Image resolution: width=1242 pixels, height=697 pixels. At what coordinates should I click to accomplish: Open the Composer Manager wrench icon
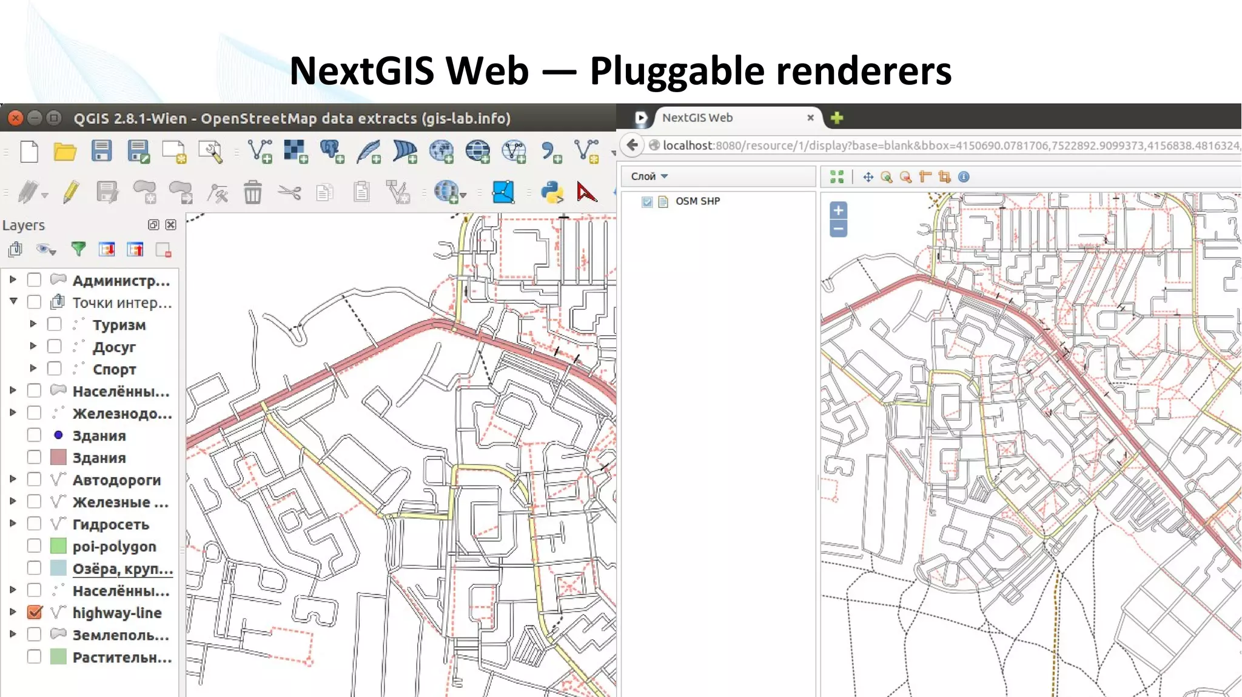(211, 152)
